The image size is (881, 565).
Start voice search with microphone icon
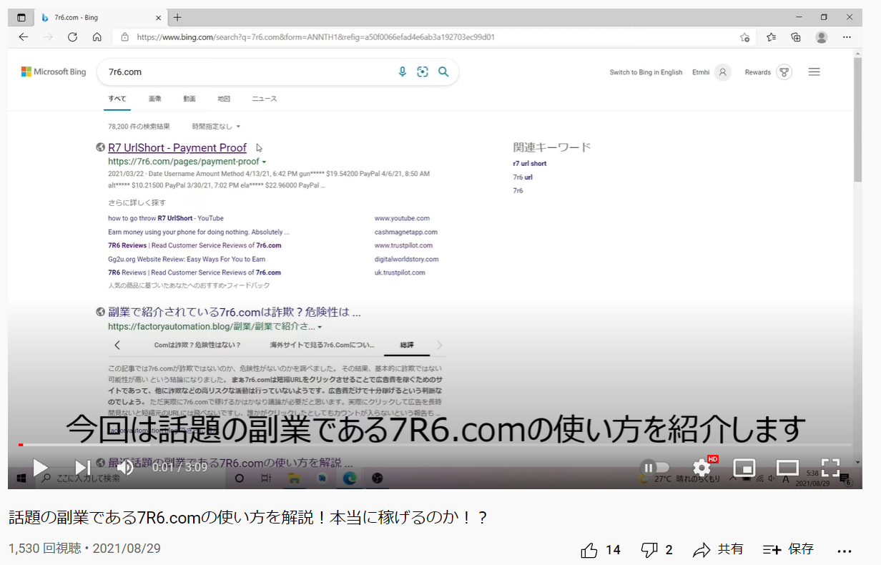[x=403, y=72]
